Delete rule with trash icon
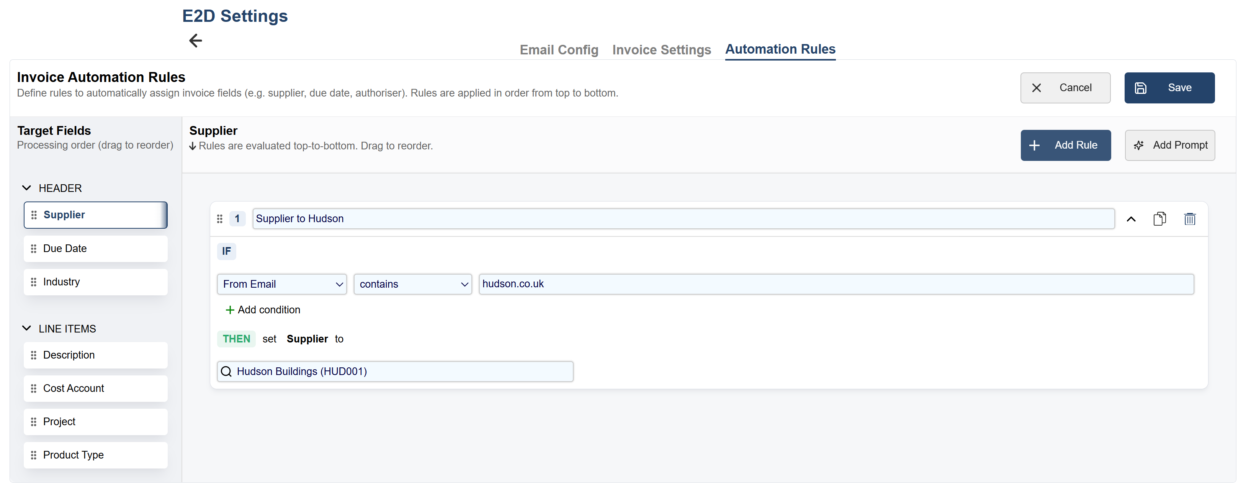The width and height of the screenshot is (1246, 493). coord(1189,219)
